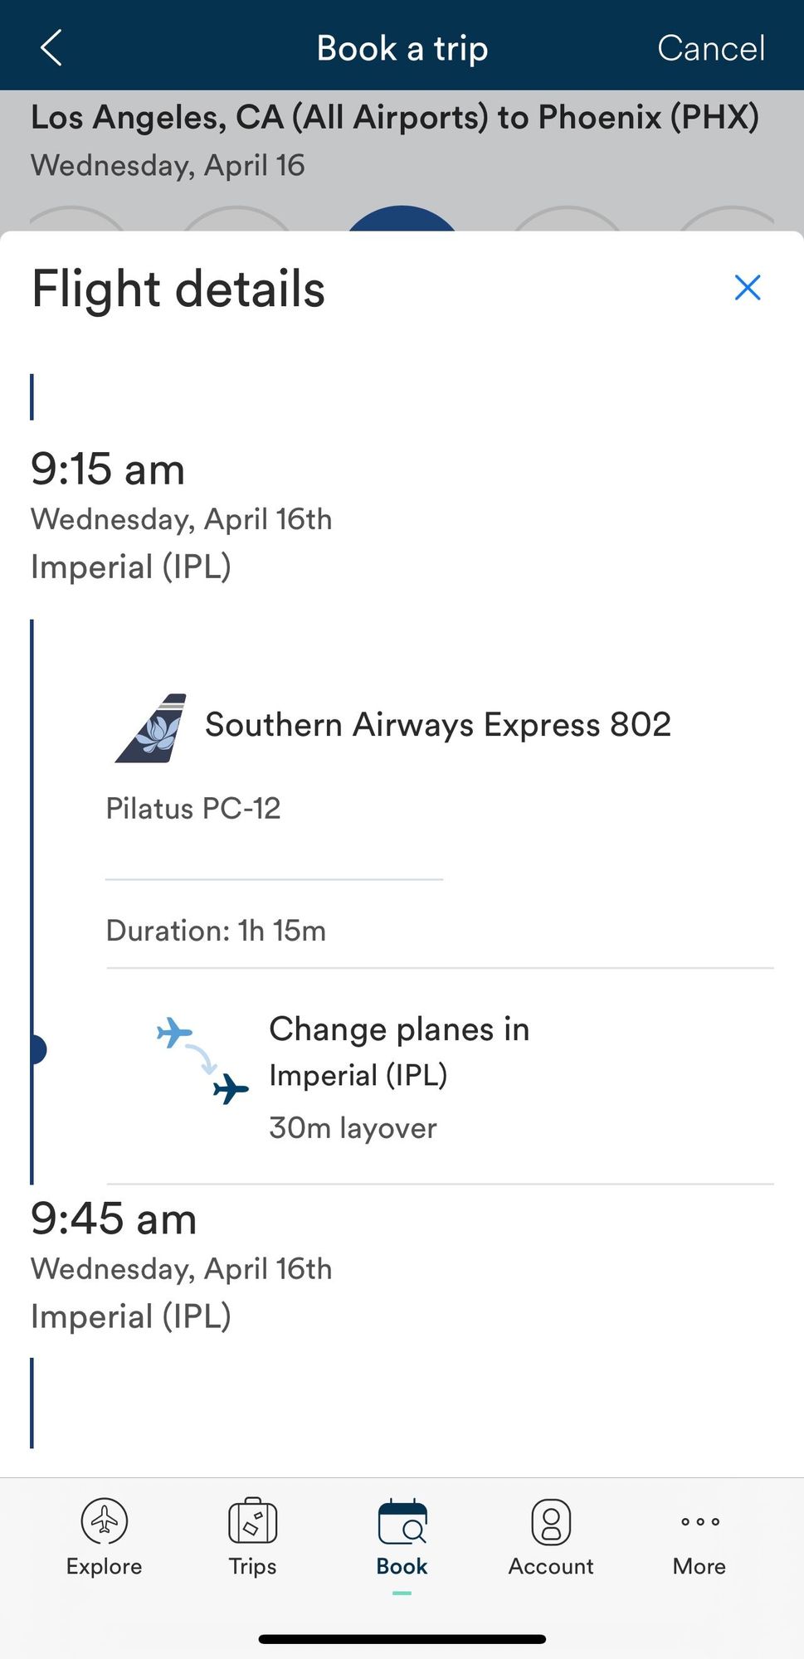Close the Flight details sheet

748,288
